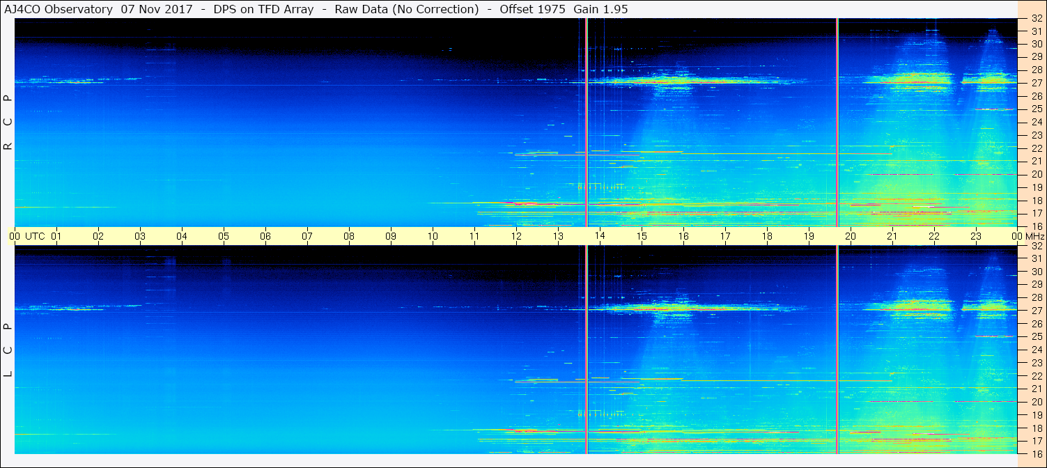Click the vertical "R C P" panel label

pyautogui.click(x=8, y=123)
